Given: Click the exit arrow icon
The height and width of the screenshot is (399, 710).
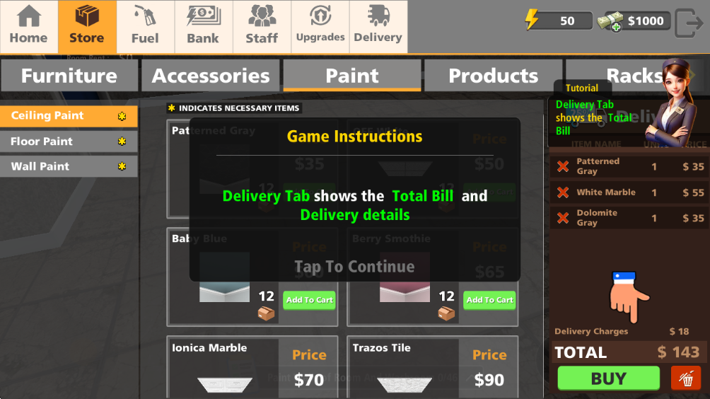Looking at the screenshot, I should pos(689,23).
